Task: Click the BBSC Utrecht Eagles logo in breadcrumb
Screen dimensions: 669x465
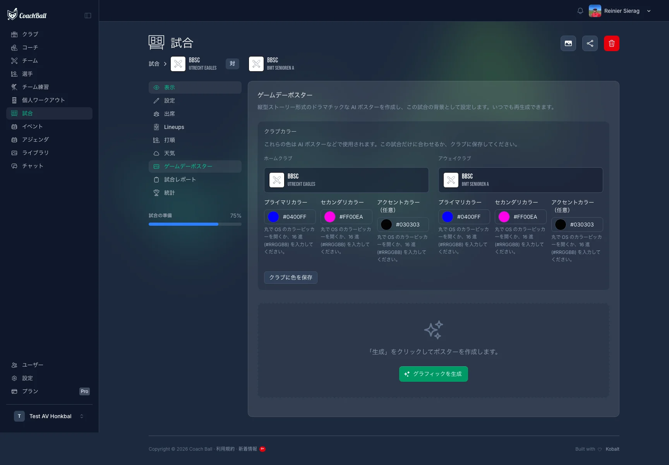Action: tap(178, 64)
